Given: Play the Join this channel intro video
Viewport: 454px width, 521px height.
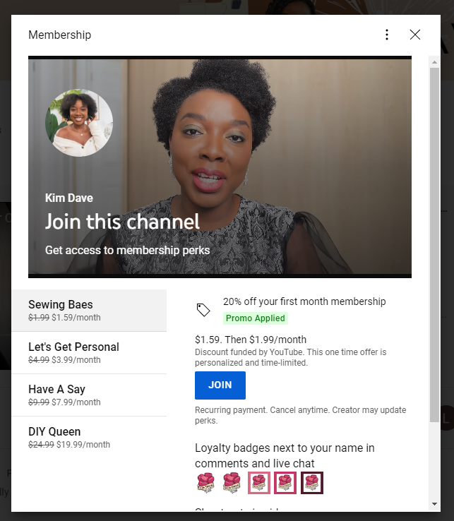Looking at the screenshot, I should point(220,167).
